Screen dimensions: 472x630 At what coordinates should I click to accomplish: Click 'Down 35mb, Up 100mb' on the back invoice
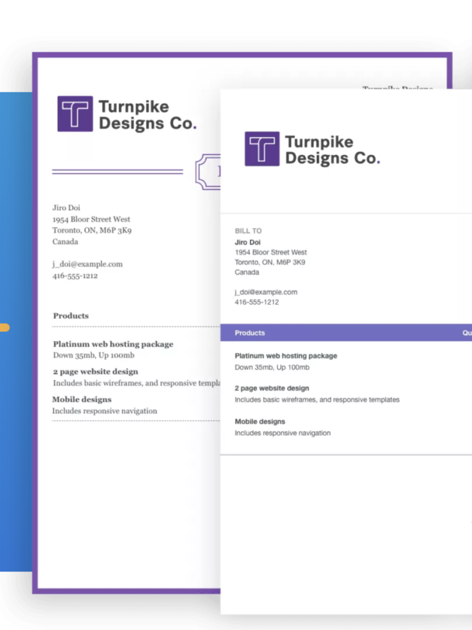point(94,355)
